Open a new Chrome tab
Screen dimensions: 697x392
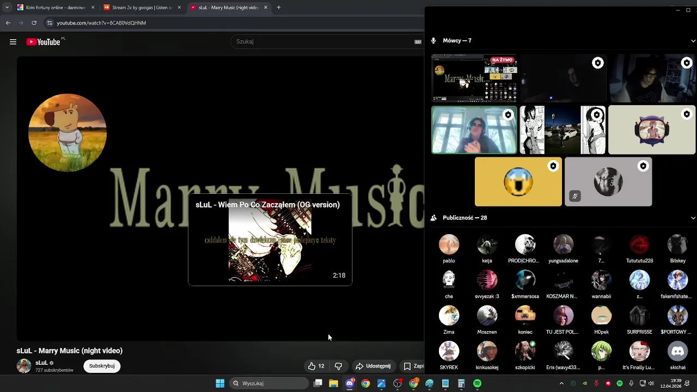pos(278,8)
